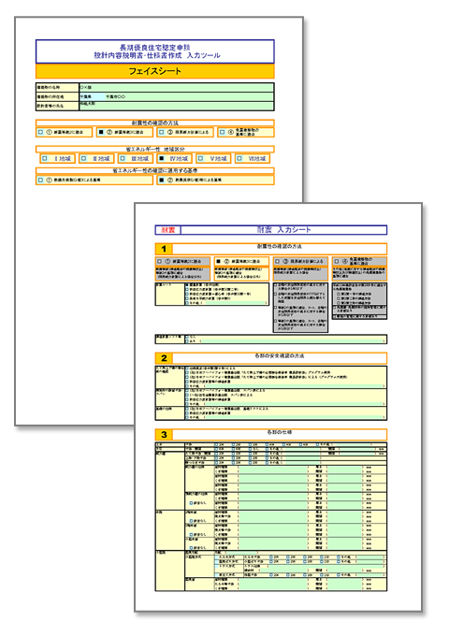Image resolution: width=449 pixels, height=636 pixels.
Task: Toggle the filled option ② on the 耐震 input sheet
Action: [219, 262]
